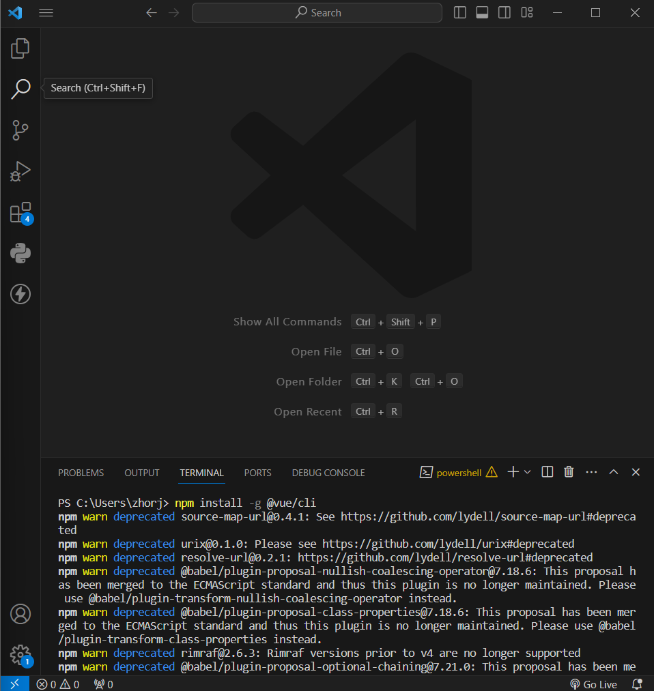Click the 'npm install -g @vue/cli' command text
The image size is (654, 691).
(x=245, y=503)
